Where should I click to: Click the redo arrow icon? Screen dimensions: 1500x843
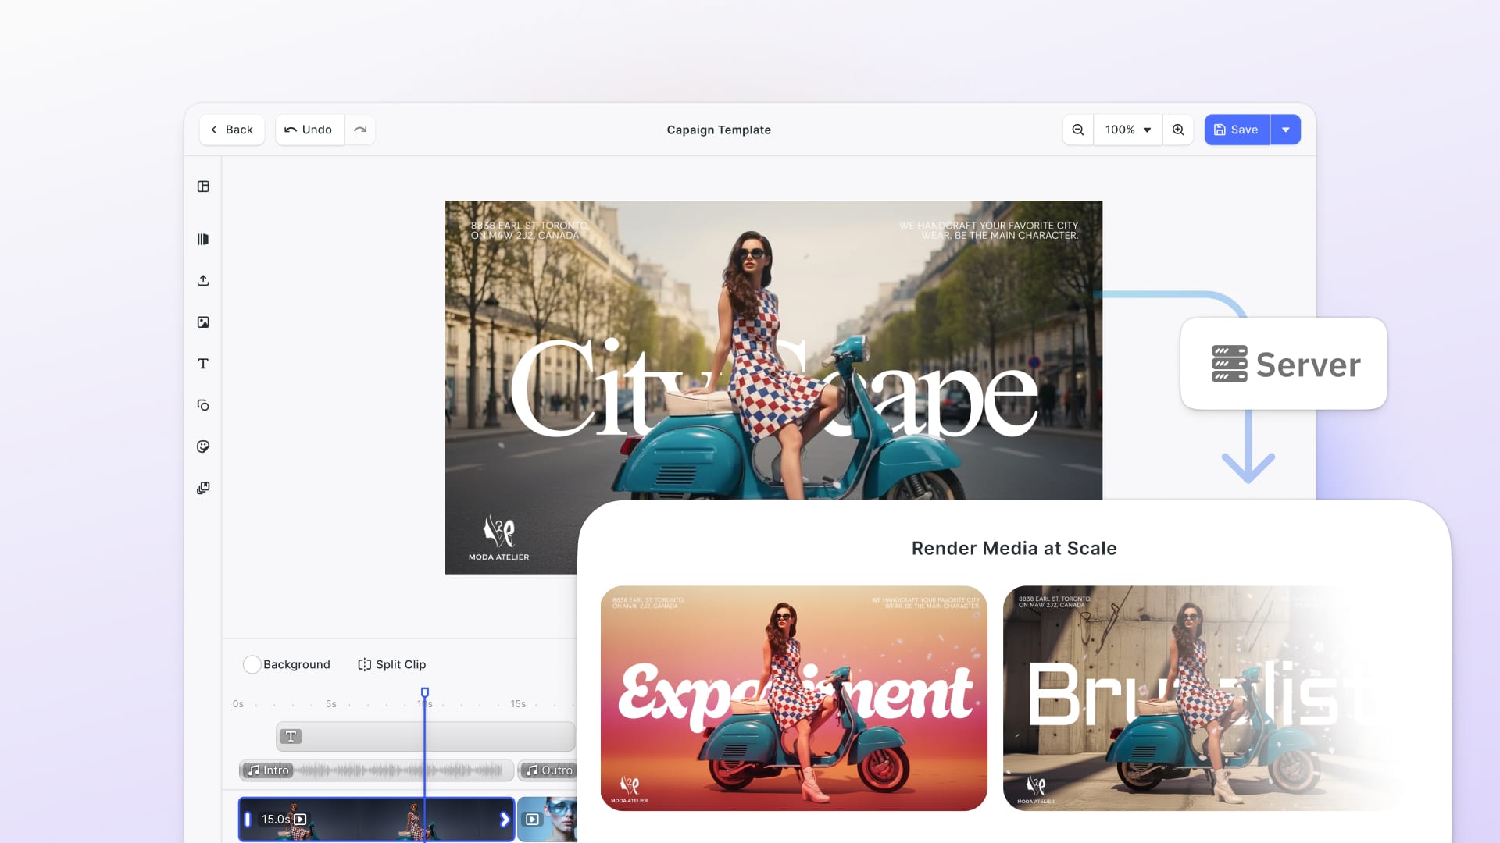click(360, 130)
